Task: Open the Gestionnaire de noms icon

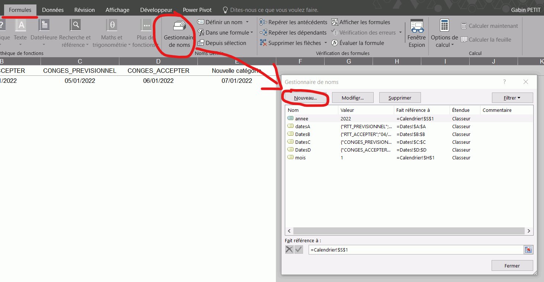Action: point(179,26)
